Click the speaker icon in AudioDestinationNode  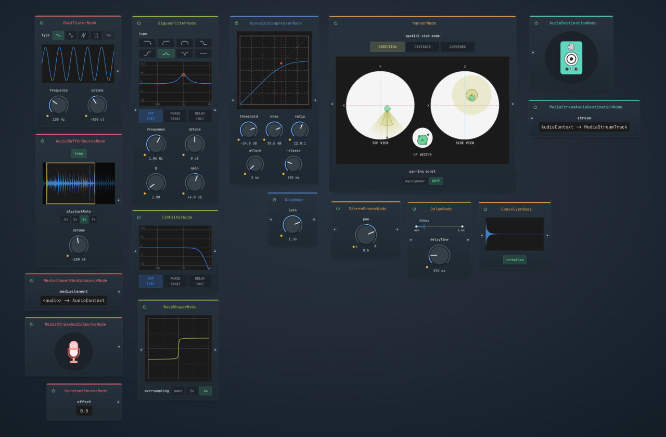click(571, 58)
